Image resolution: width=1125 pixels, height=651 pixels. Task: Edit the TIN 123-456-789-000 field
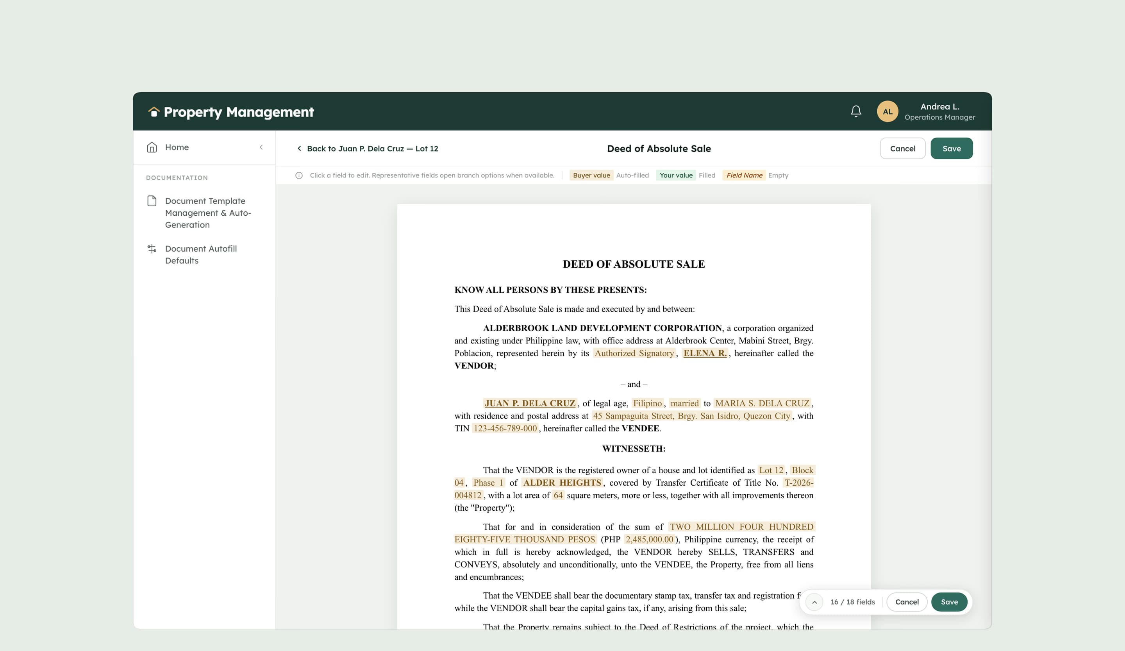coord(505,428)
